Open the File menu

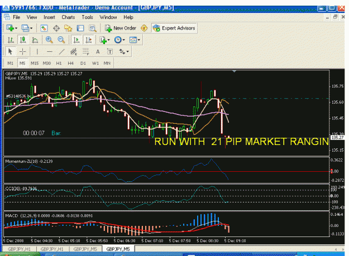click(x=16, y=17)
